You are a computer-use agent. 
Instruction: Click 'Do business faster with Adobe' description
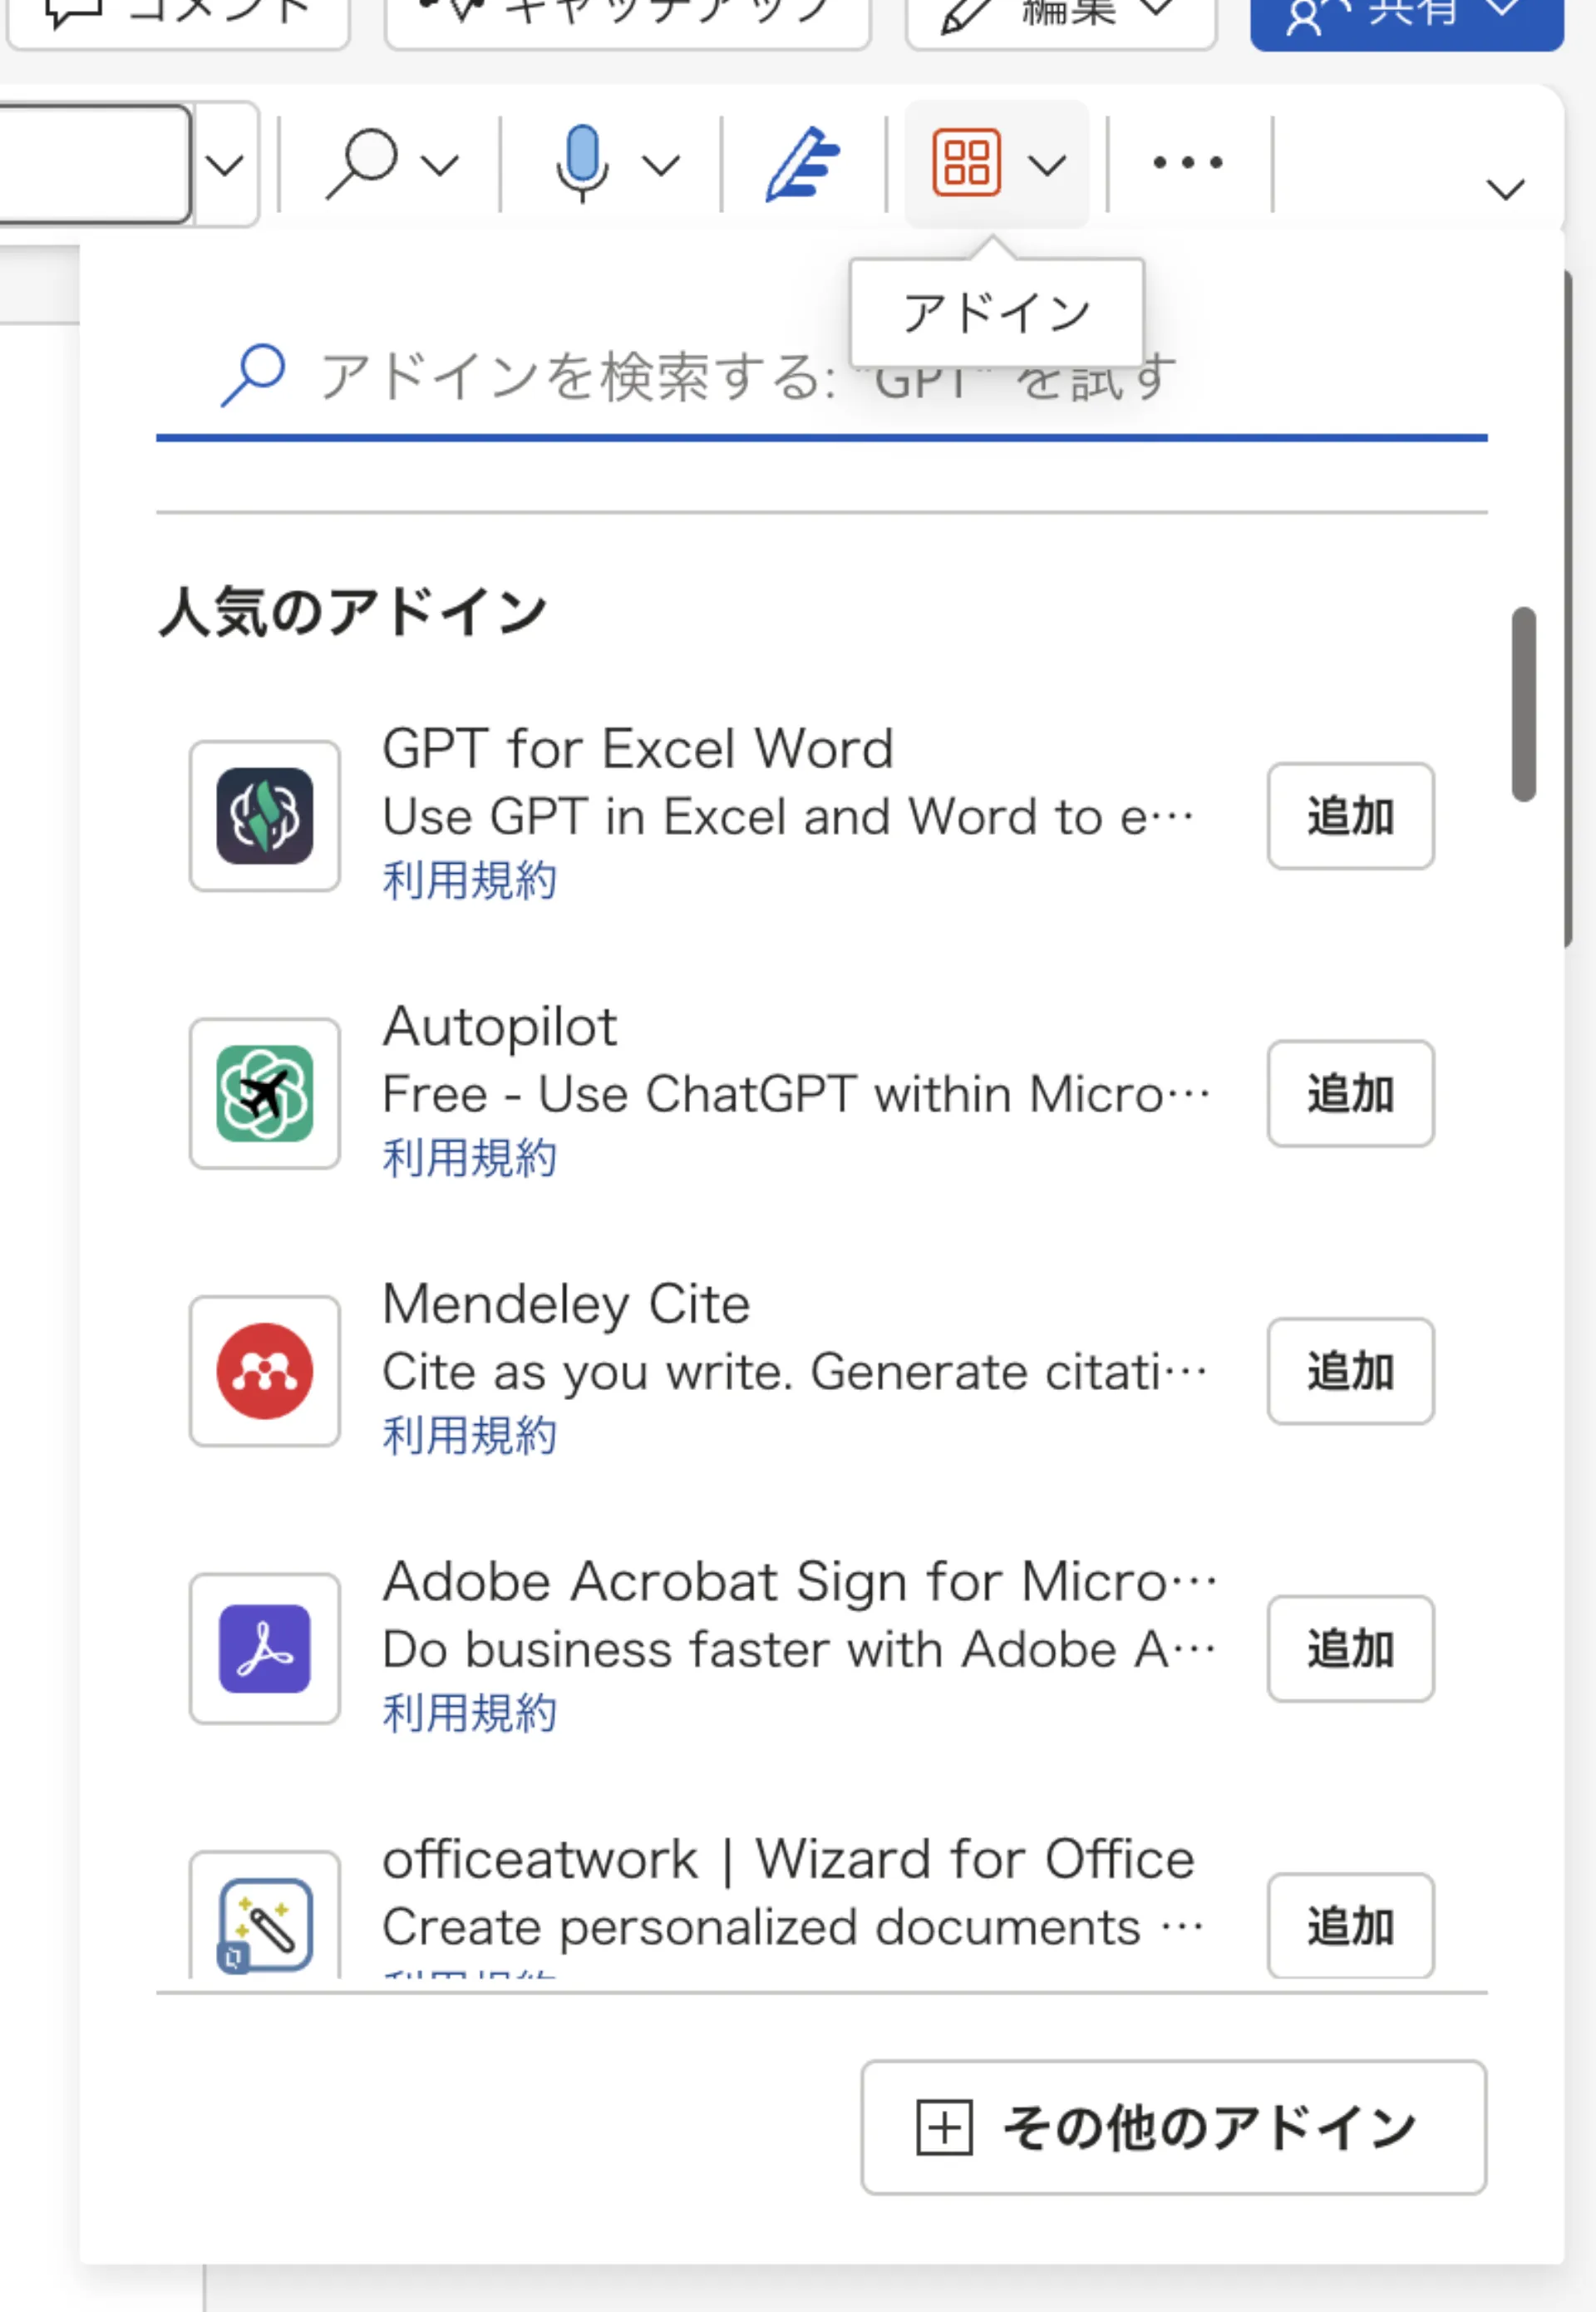(799, 1650)
